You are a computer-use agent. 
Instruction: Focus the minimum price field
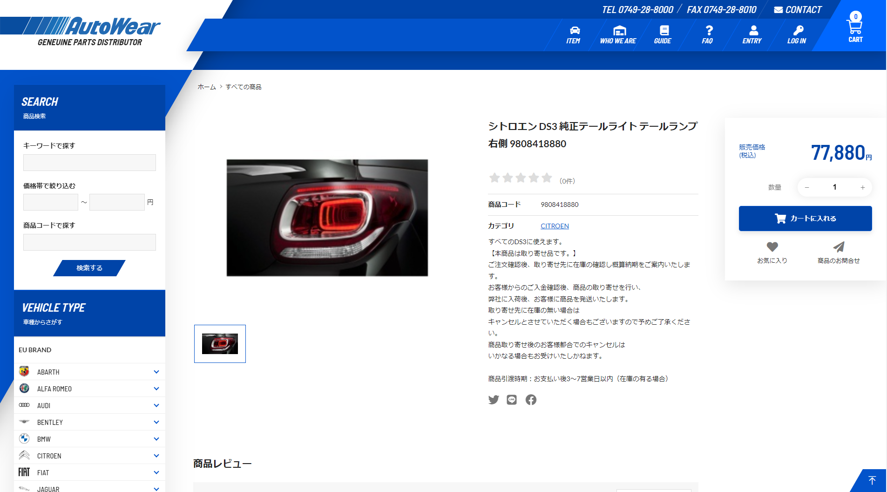51,202
